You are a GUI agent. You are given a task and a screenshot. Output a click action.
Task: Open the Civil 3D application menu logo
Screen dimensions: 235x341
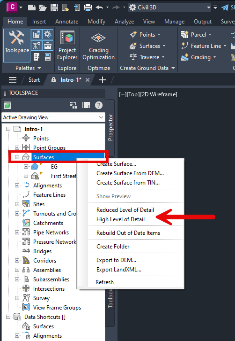[x=12, y=7]
